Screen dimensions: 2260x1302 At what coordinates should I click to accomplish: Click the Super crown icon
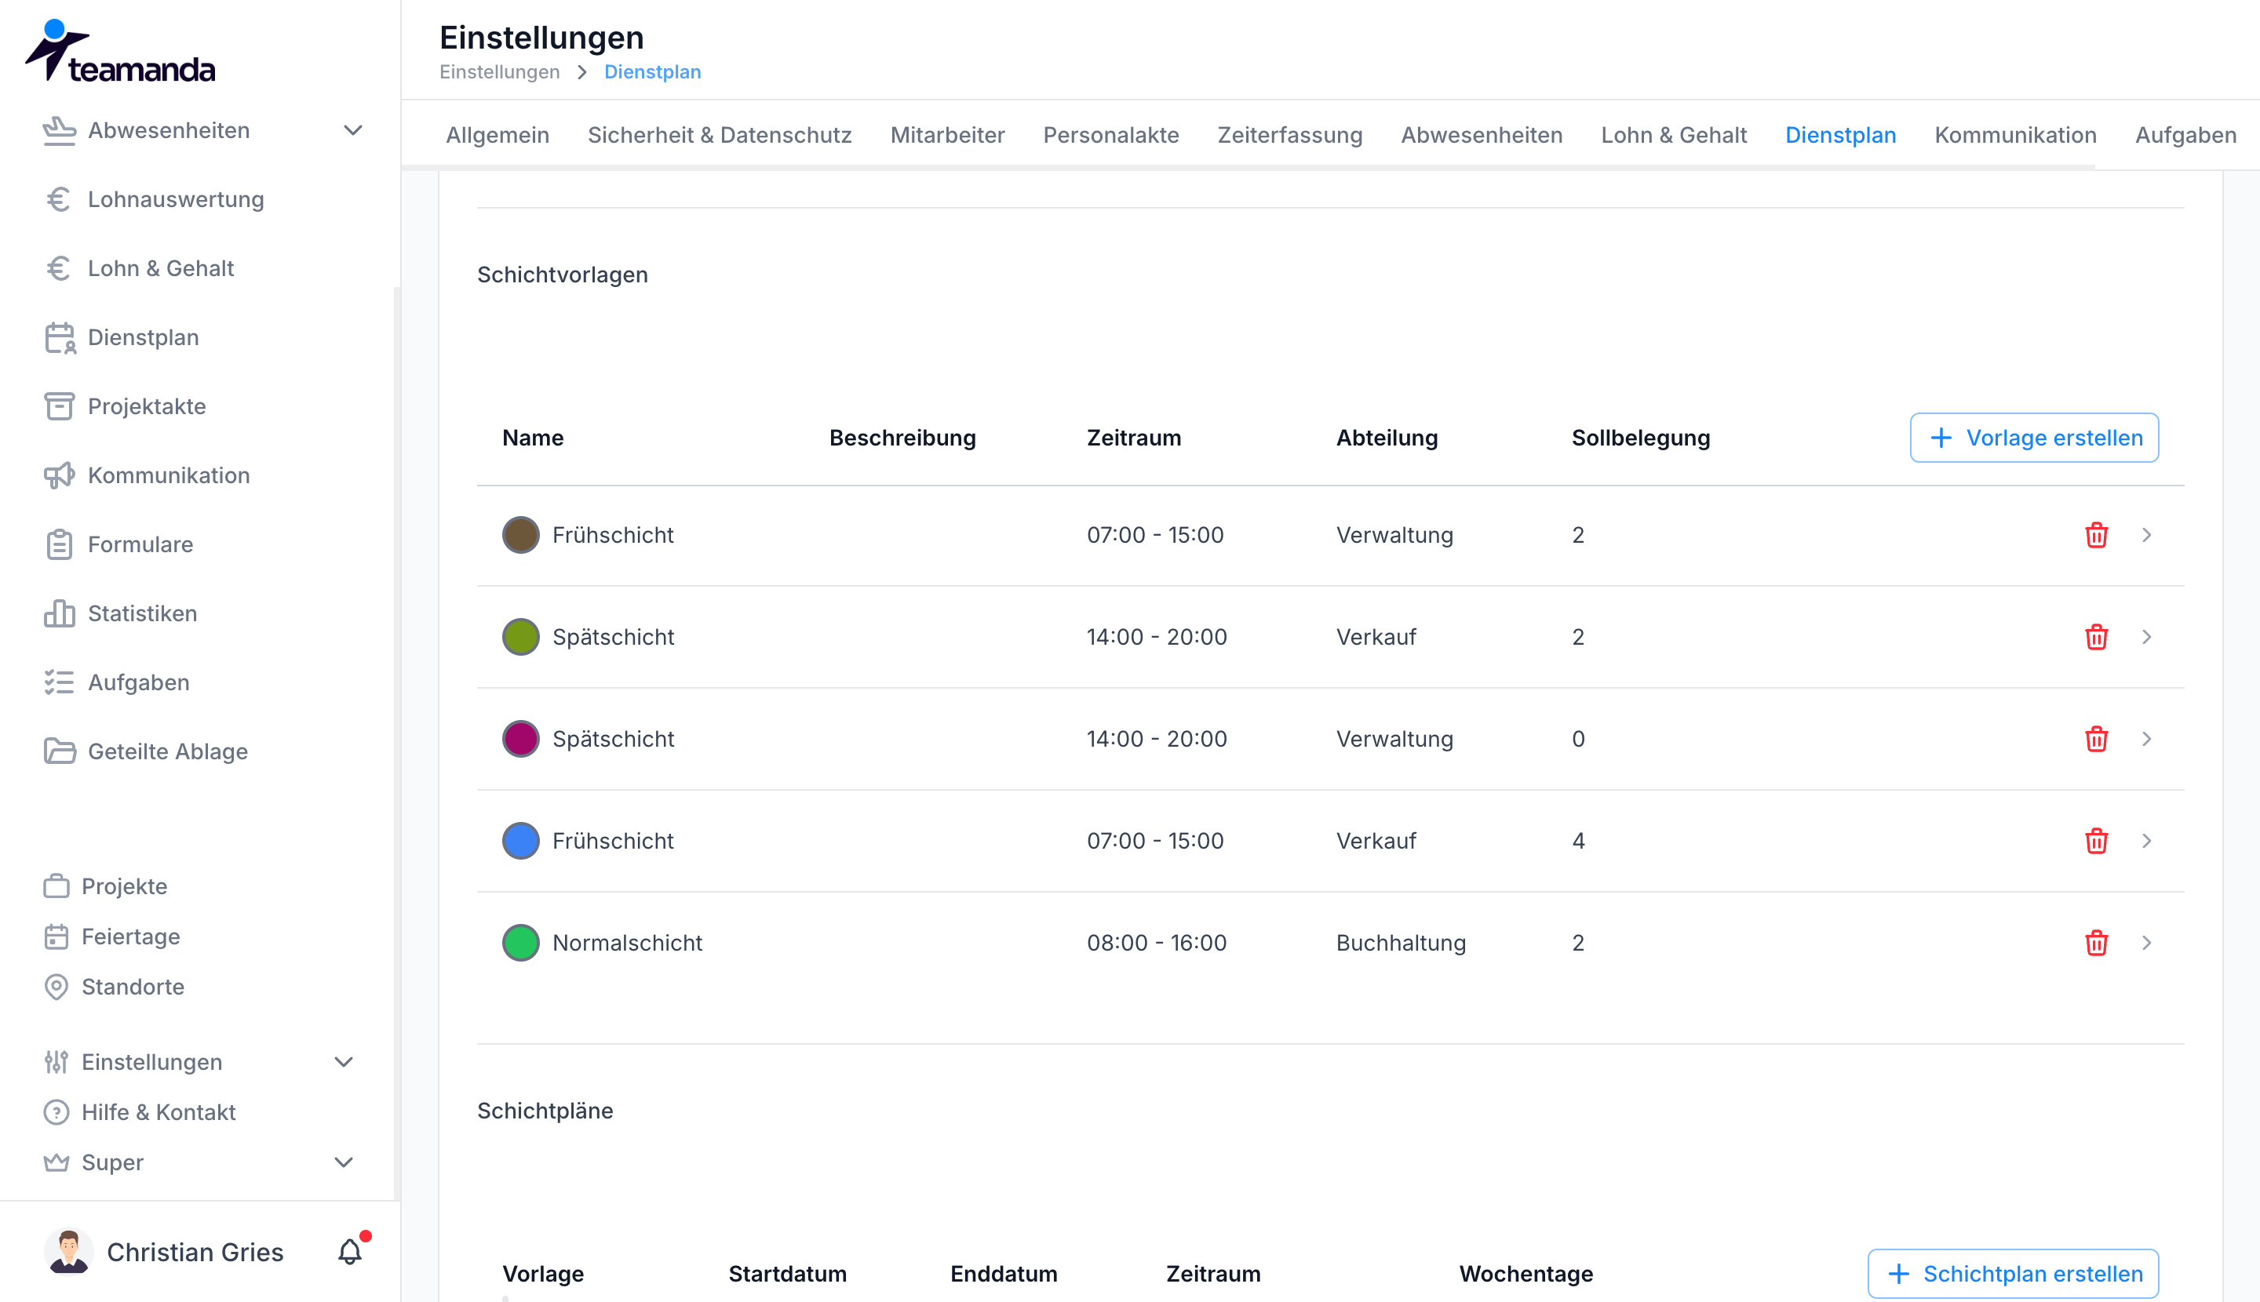[x=56, y=1162]
